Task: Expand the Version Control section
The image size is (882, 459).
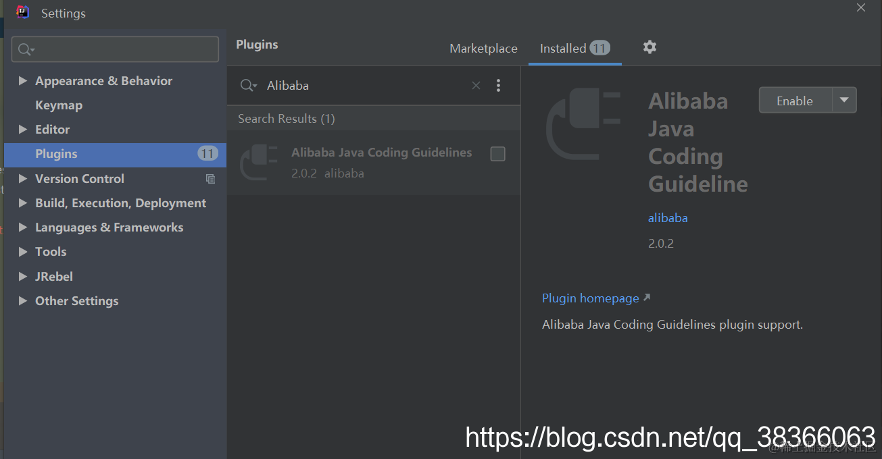Action: coord(23,179)
